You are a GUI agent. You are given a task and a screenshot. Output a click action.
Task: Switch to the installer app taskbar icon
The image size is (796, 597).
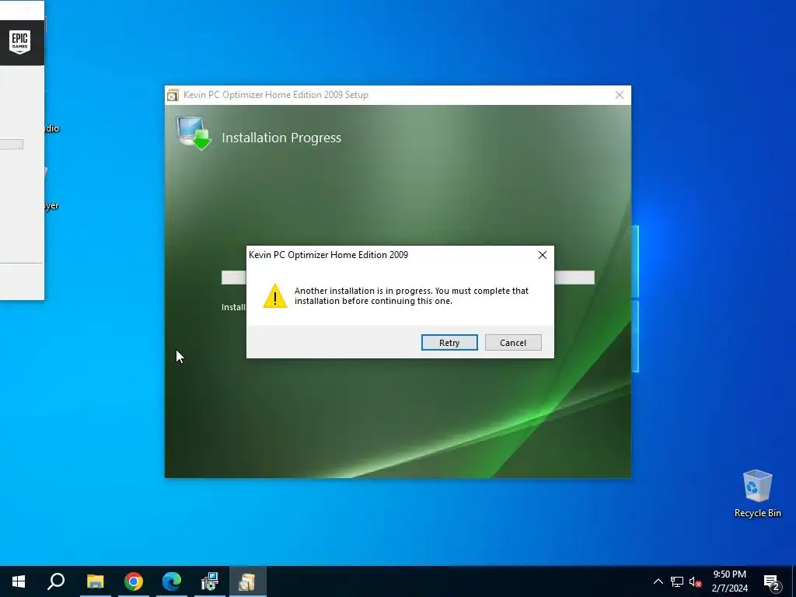coord(209,581)
